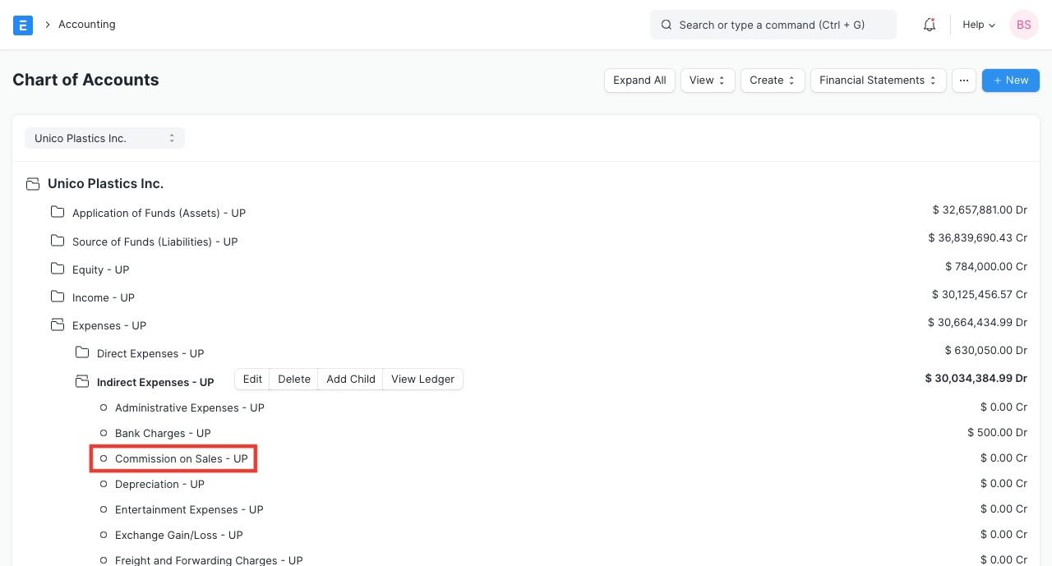Open the notifications bell icon
Screen dimensions: 1052x566
click(x=930, y=25)
